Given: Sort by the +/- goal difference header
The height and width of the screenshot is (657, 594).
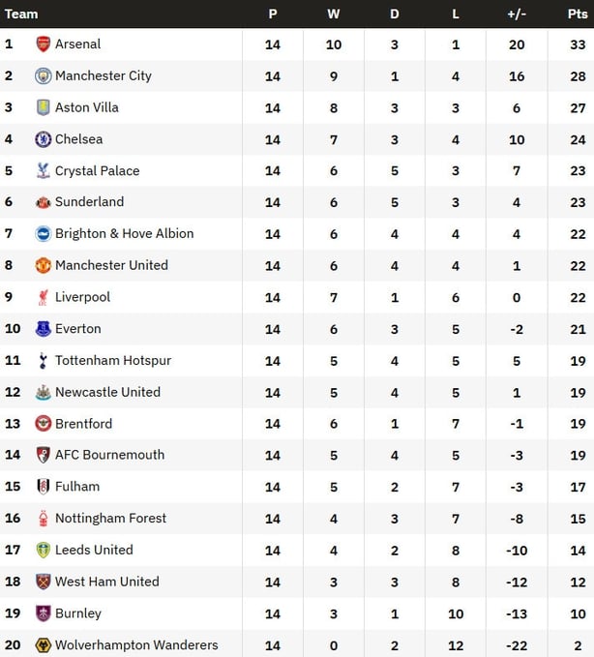Looking at the screenshot, I should click(x=517, y=14).
